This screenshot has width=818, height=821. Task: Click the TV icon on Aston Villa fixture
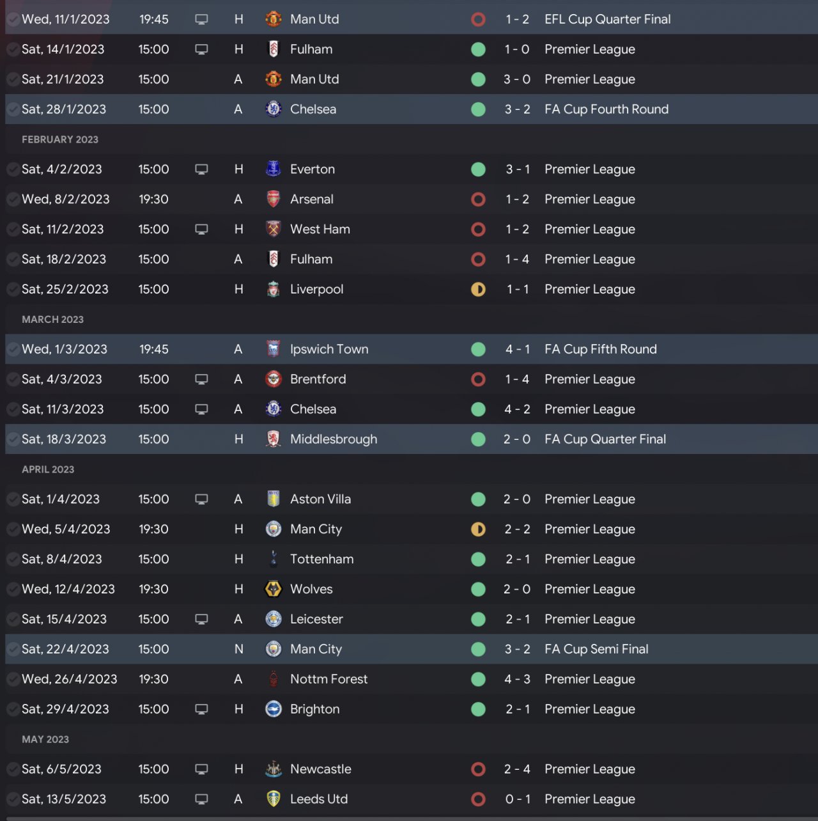click(201, 499)
